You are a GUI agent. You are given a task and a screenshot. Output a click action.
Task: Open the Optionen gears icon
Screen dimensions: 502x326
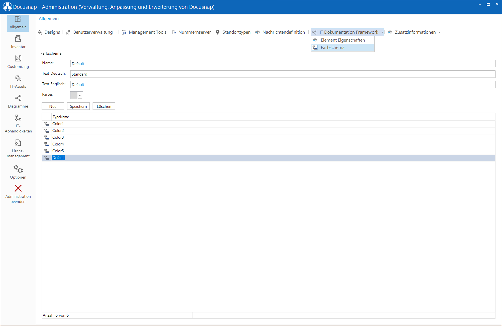tap(18, 169)
